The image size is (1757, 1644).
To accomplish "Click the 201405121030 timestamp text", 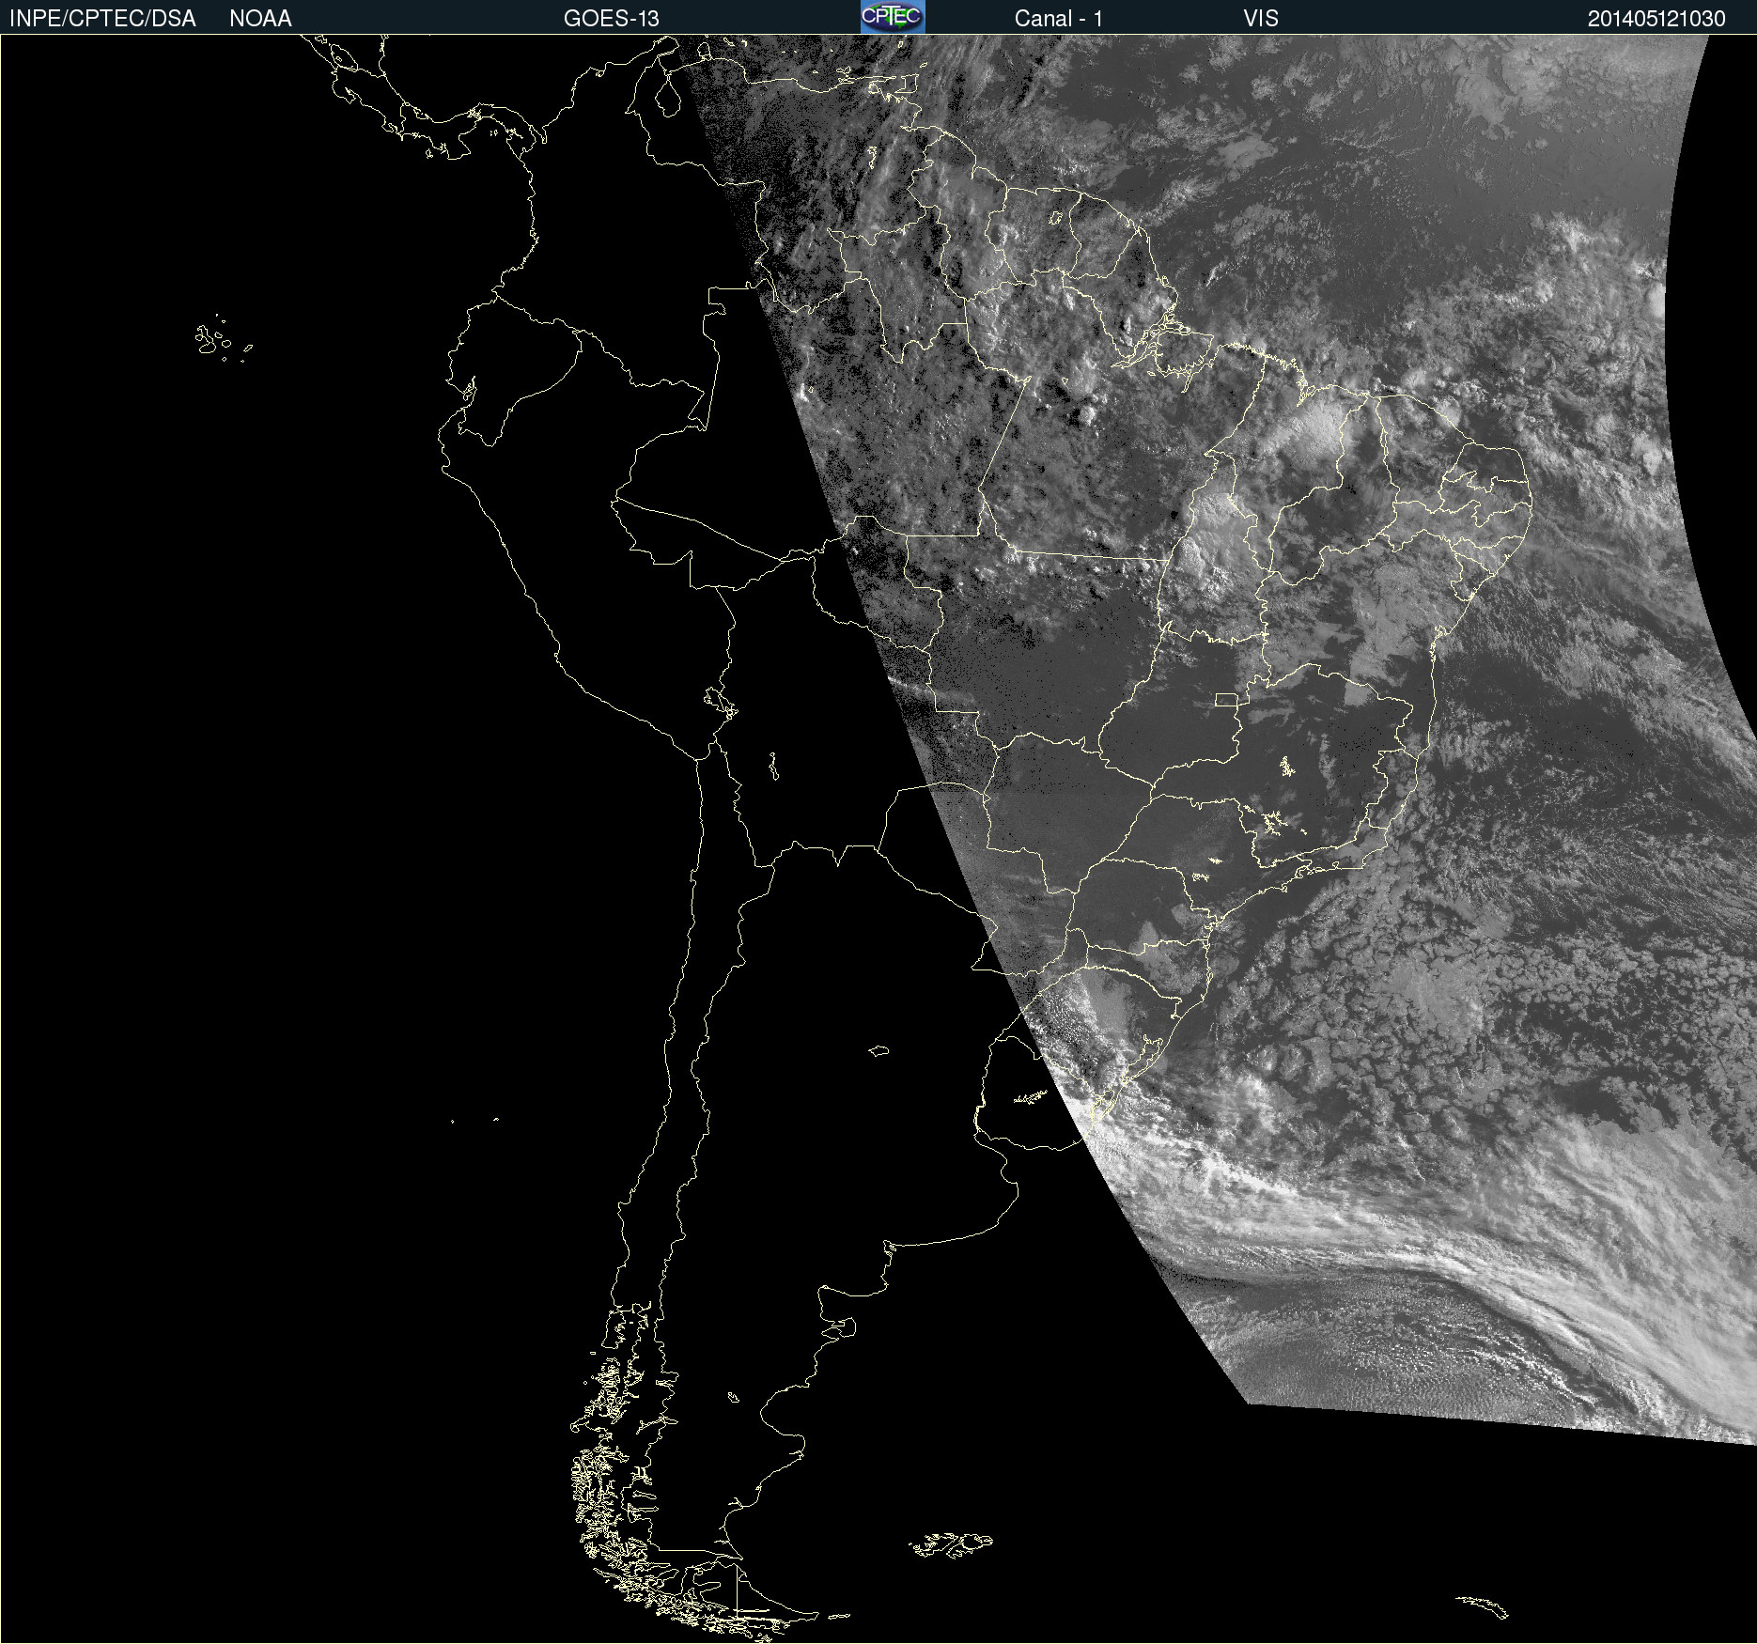I will 1656,19.
